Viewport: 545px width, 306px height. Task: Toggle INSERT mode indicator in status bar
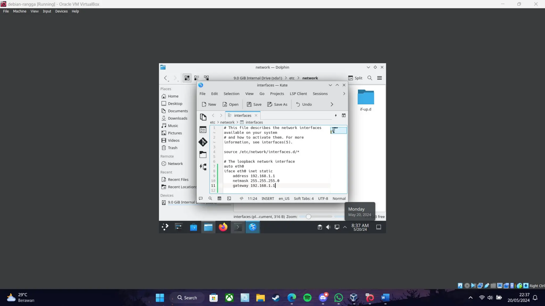268,198
